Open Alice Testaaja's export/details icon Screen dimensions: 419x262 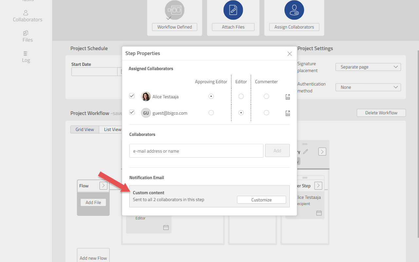288,97
